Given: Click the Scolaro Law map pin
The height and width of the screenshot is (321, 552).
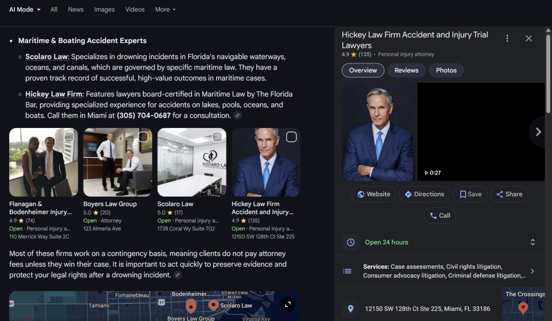Looking at the screenshot, I should click(213, 304).
